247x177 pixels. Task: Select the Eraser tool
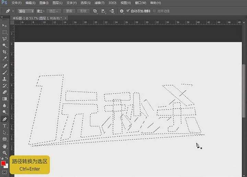click(x=4, y=92)
